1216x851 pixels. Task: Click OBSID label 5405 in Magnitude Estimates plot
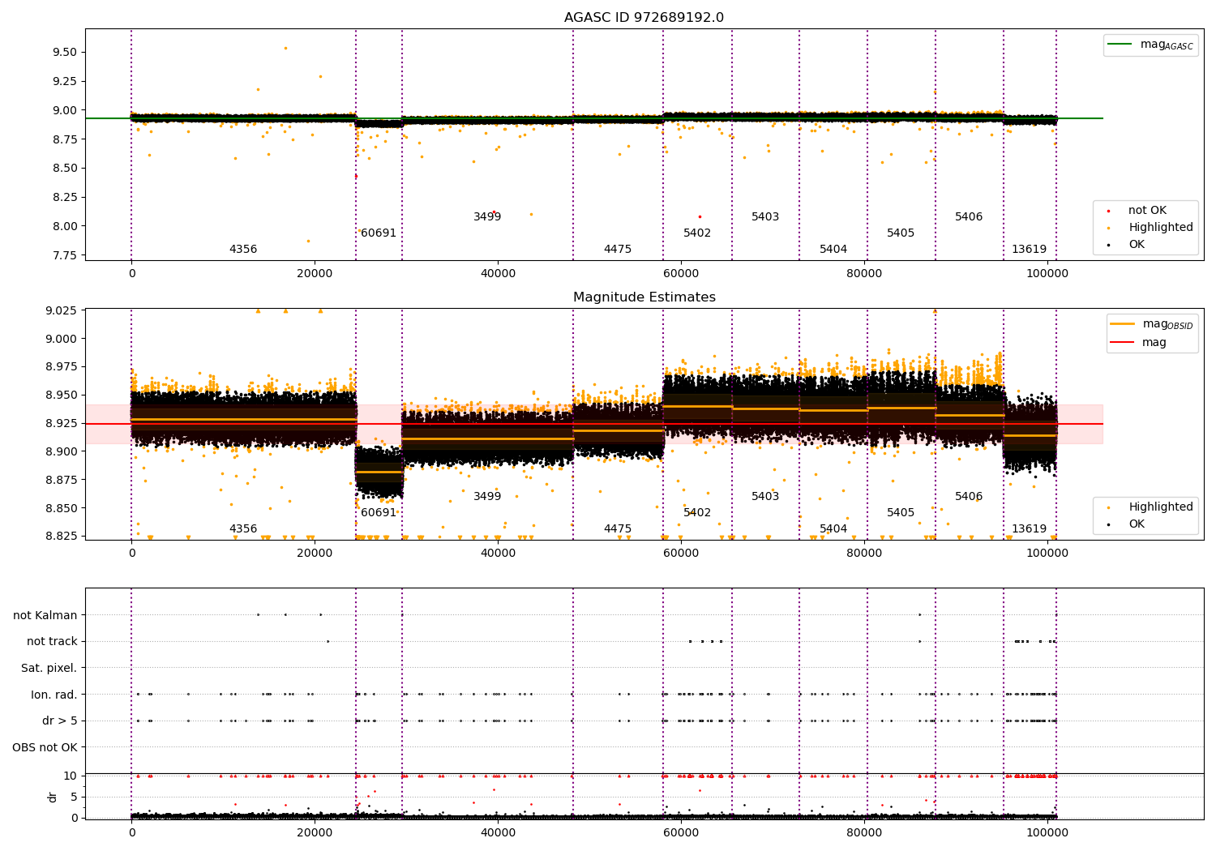tap(901, 513)
